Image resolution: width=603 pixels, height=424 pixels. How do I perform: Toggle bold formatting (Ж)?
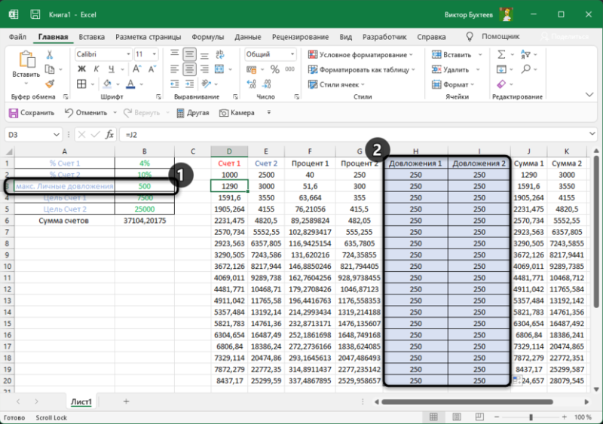click(81, 69)
